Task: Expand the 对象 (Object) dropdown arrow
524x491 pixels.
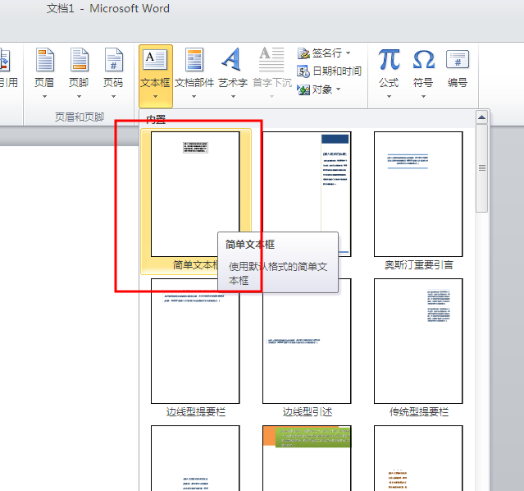Action: [x=338, y=89]
